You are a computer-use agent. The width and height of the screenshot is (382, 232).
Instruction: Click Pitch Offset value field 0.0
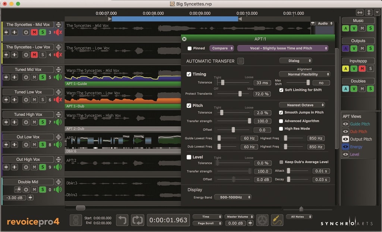(262, 130)
